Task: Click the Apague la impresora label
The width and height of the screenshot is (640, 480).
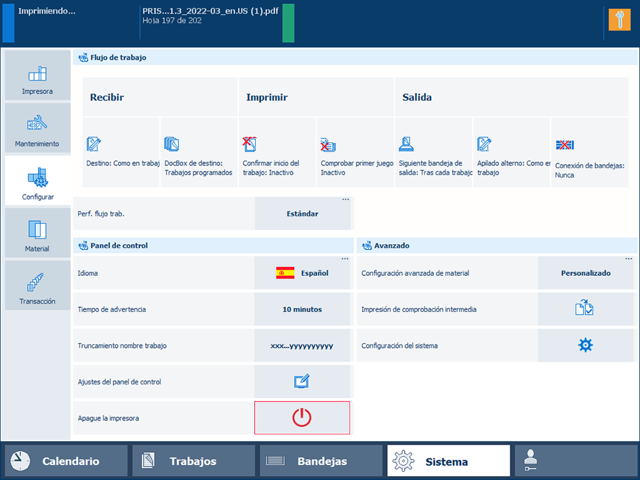Action: 108,418
